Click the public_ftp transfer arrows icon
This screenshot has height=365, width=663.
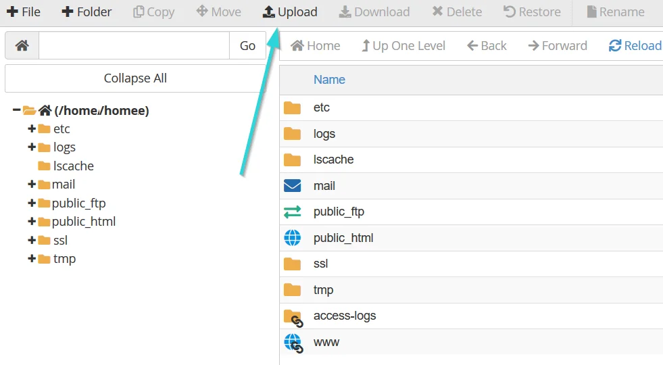pyautogui.click(x=292, y=212)
